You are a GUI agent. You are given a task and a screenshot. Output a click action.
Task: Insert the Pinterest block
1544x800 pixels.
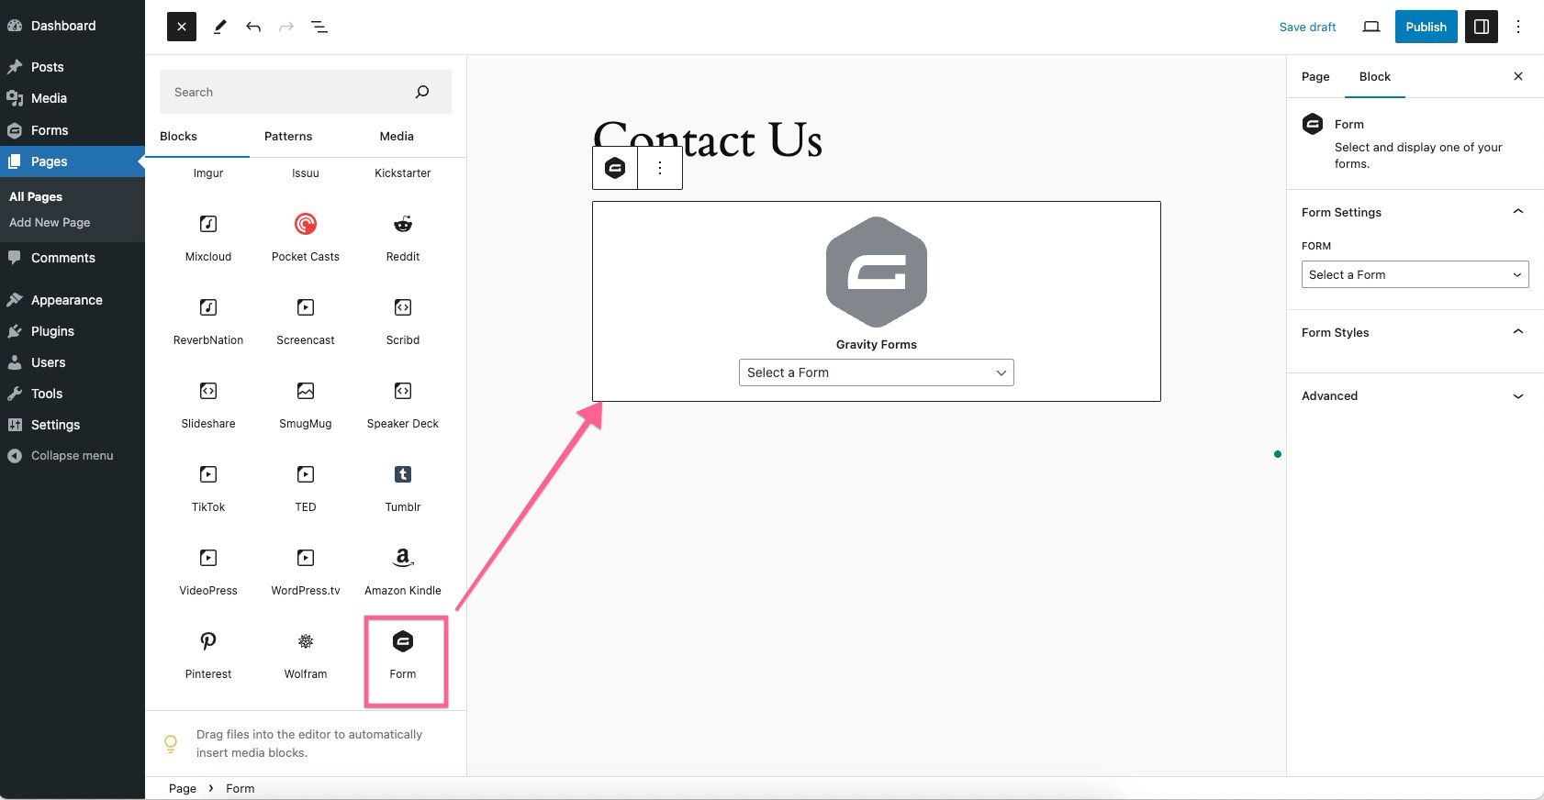pyautogui.click(x=208, y=655)
